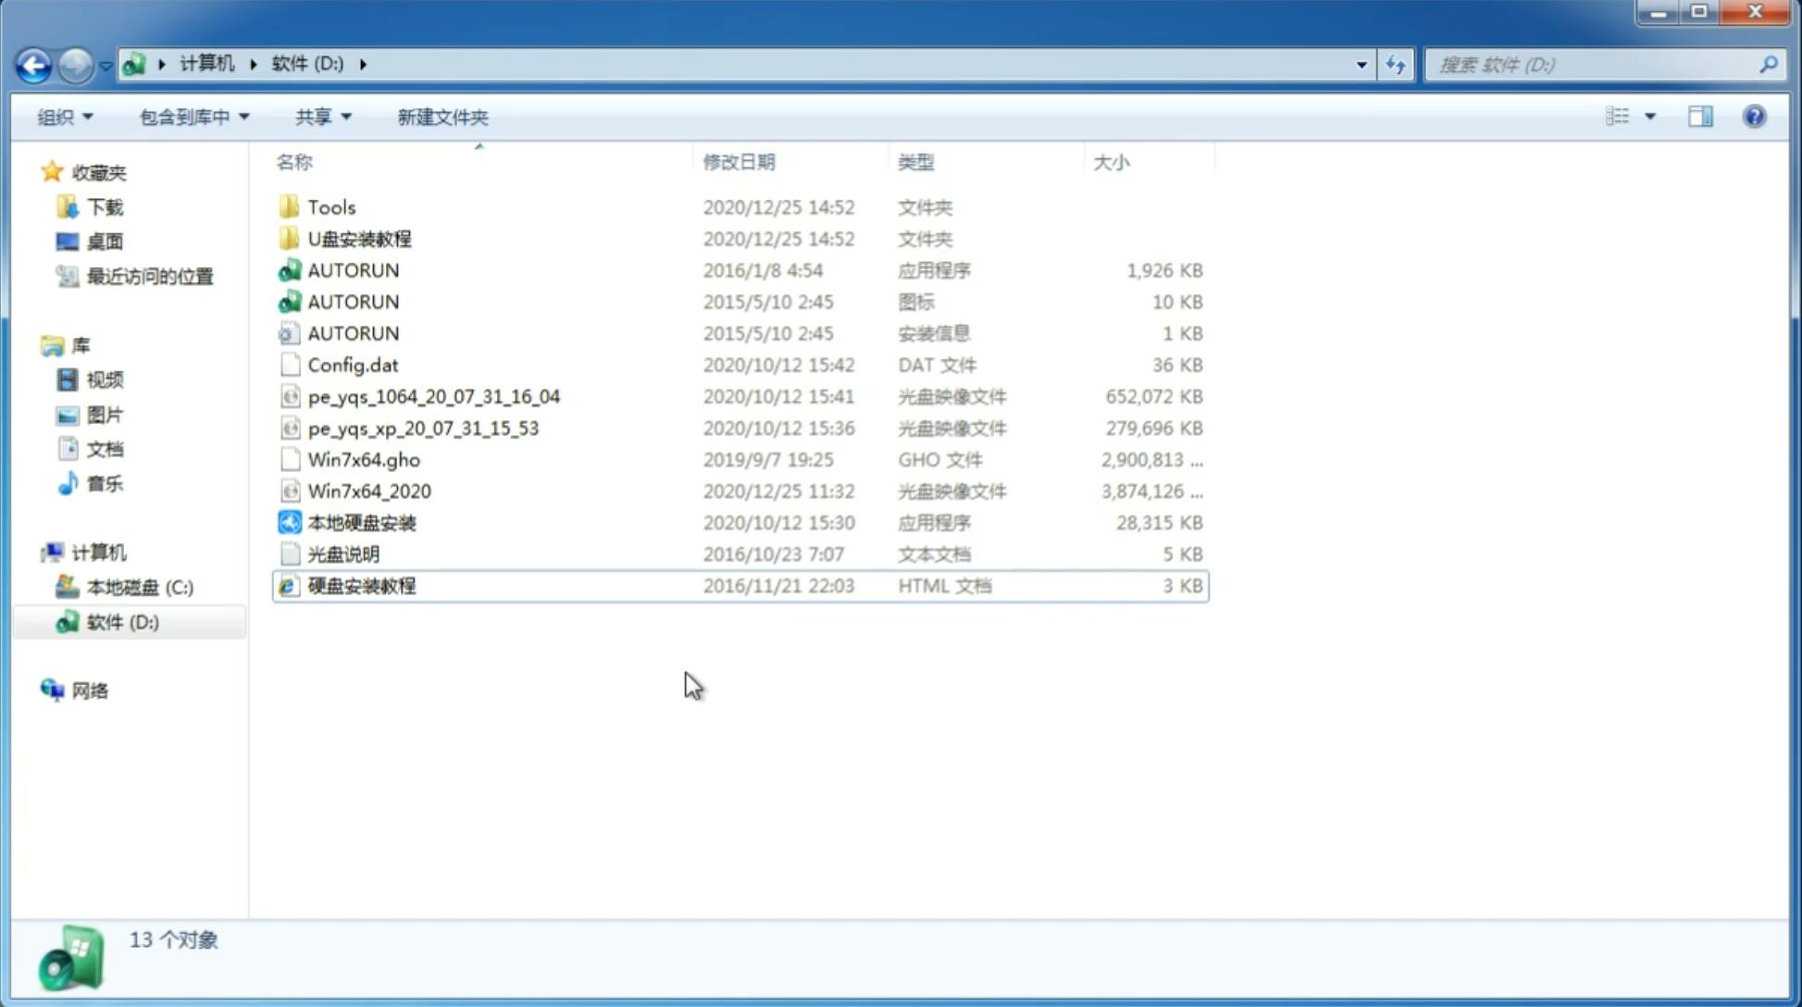
Task: Click 新建文件夹 button
Action: pyautogui.click(x=441, y=117)
